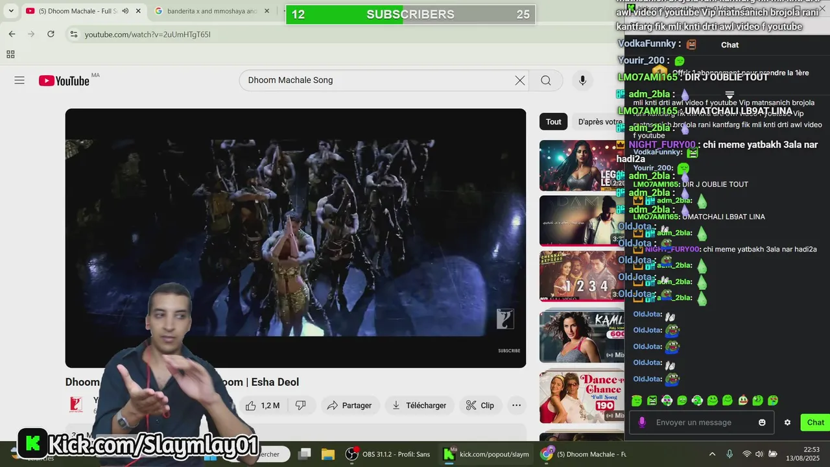Open the LEG suggested video thumbnail
The height and width of the screenshot is (467, 830).
click(x=582, y=165)
